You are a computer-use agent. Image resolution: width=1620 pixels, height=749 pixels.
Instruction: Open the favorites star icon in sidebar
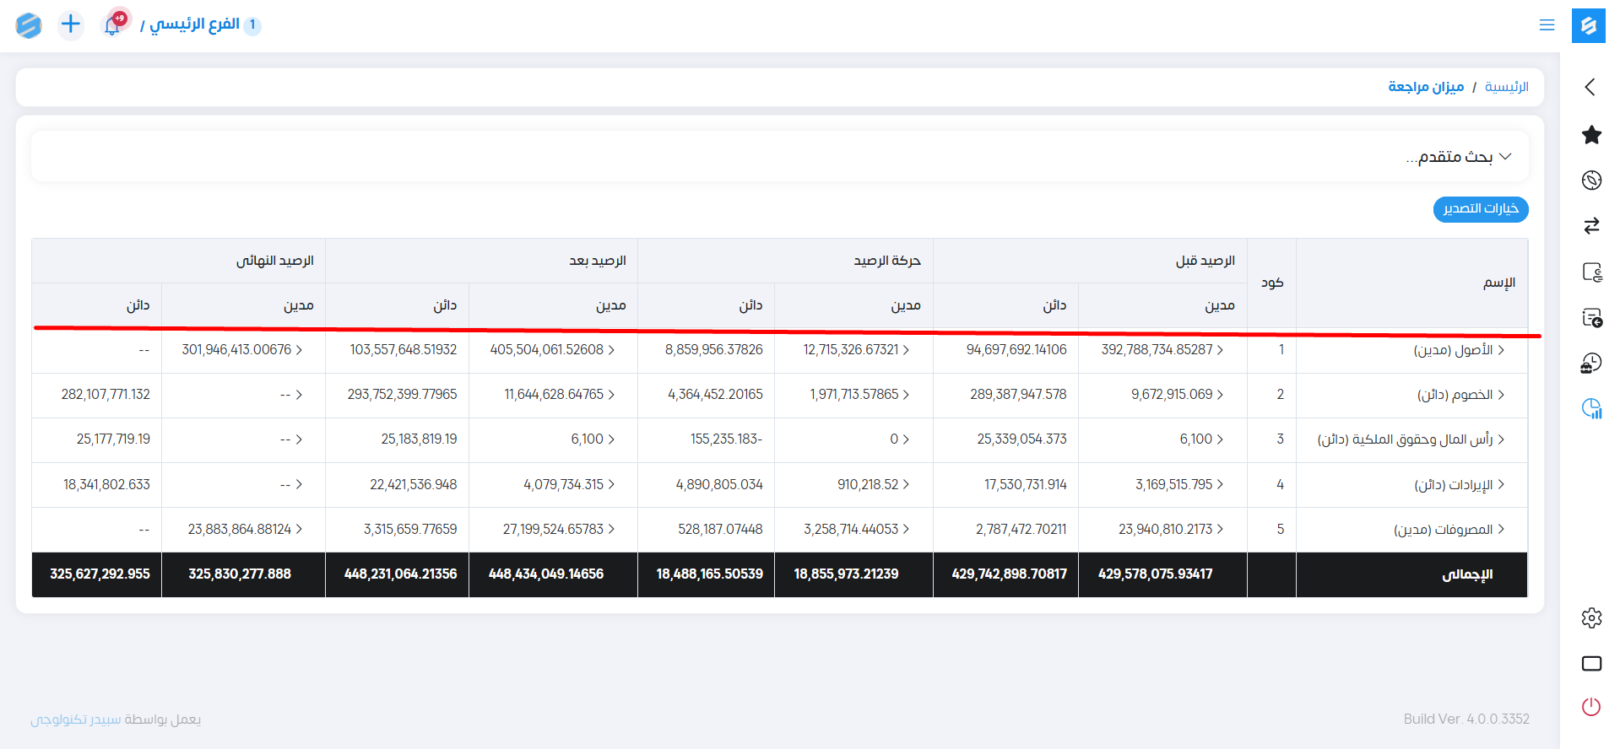click(x=1591, y=135)
